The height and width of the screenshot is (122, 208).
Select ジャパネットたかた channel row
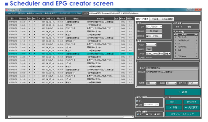click(x=186, y=41)
